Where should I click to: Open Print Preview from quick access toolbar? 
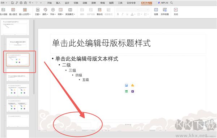coord(25,3)
